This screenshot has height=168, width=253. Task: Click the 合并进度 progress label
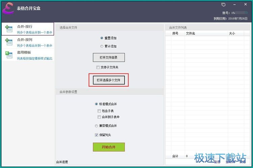click(x=62, y=162)
